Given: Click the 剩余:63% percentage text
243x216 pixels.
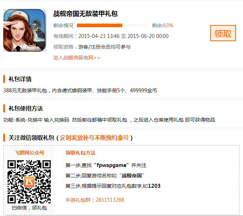Looking at the screenshot, I should tap(162, 25).
